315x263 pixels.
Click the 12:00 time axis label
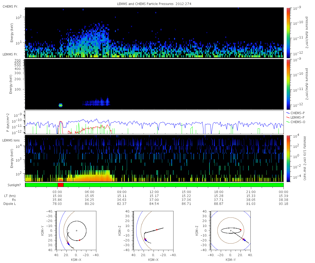[154, 192]
